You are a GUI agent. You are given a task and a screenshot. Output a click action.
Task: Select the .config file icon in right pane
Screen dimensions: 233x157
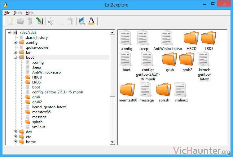click(x=126, y=38)
